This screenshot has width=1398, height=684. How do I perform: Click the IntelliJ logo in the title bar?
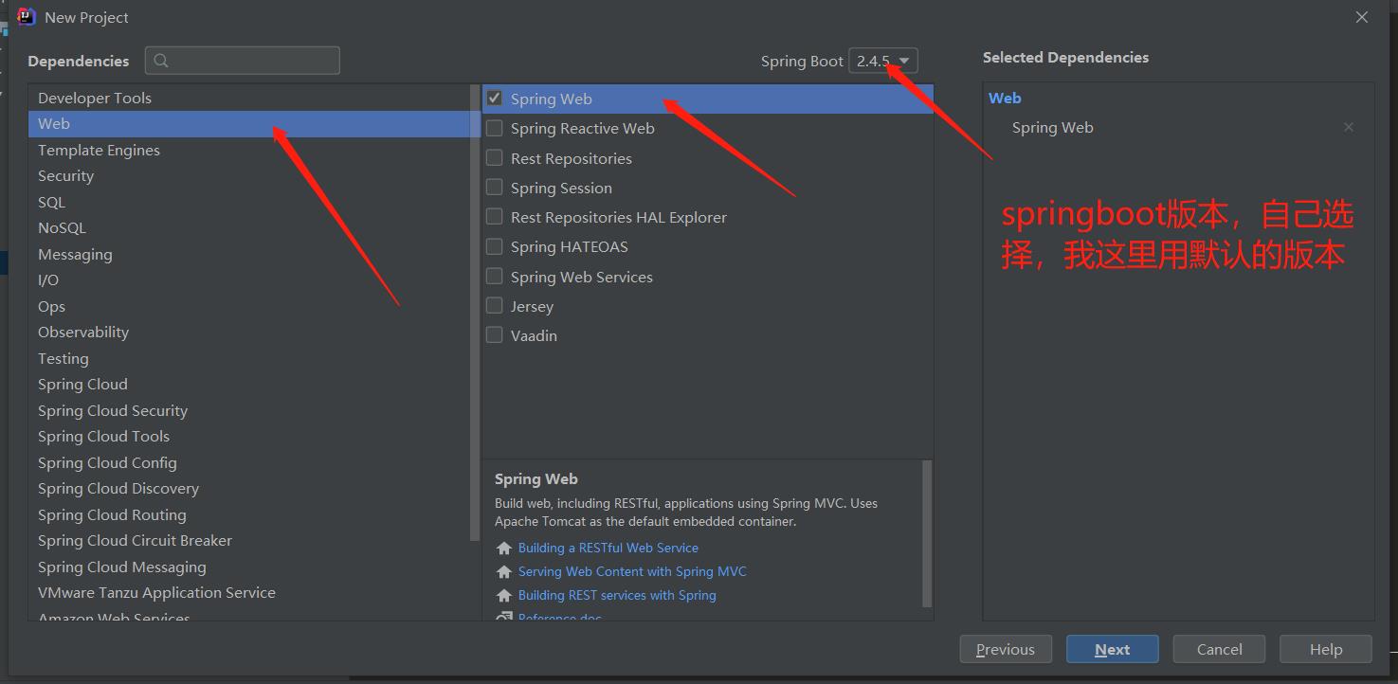pyautogui.click(x=27, y=17)
